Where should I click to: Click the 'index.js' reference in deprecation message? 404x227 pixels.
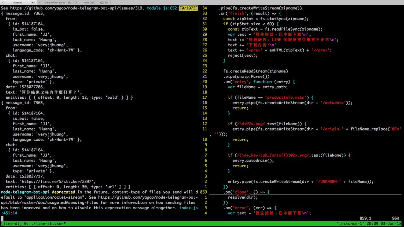[188, 208]
